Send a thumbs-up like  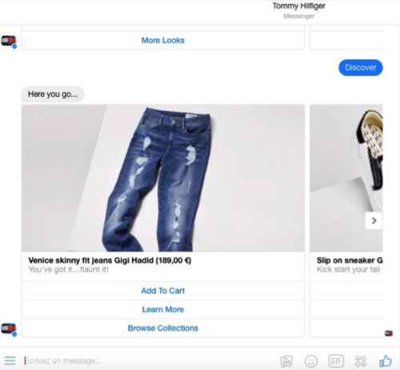click(x=386, y=360)
